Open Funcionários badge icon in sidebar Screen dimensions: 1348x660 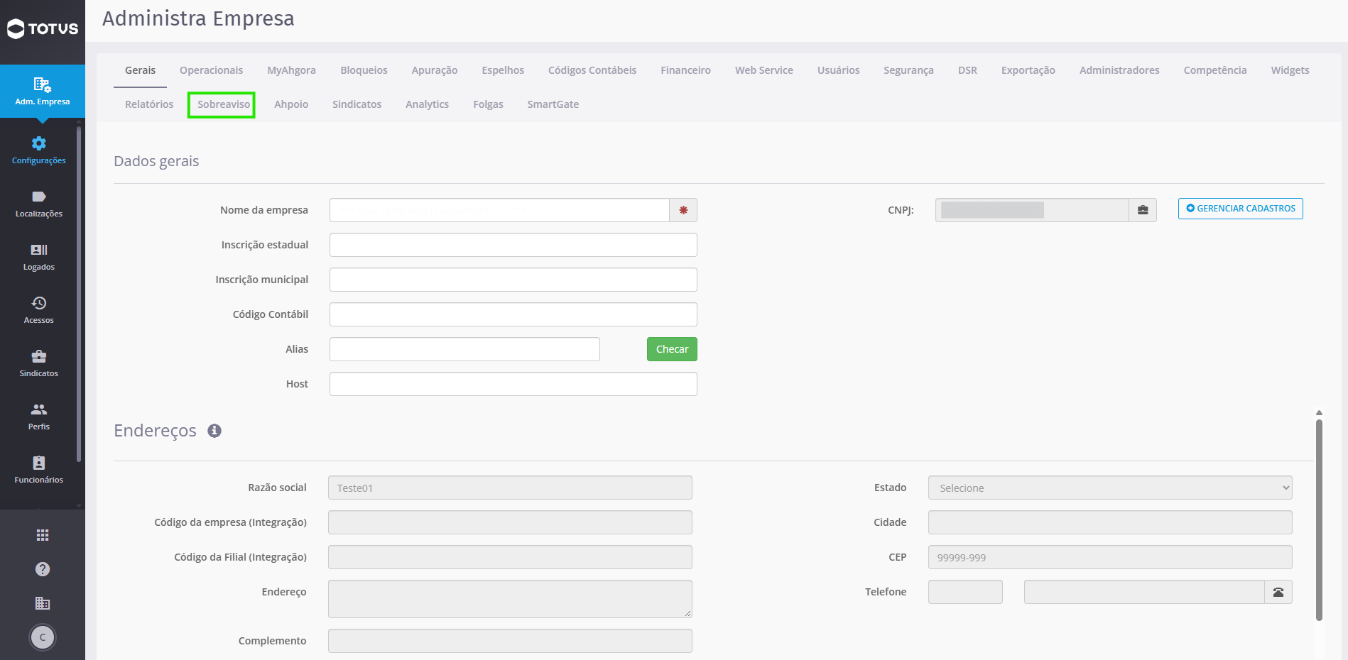click(x=39, y=463)
